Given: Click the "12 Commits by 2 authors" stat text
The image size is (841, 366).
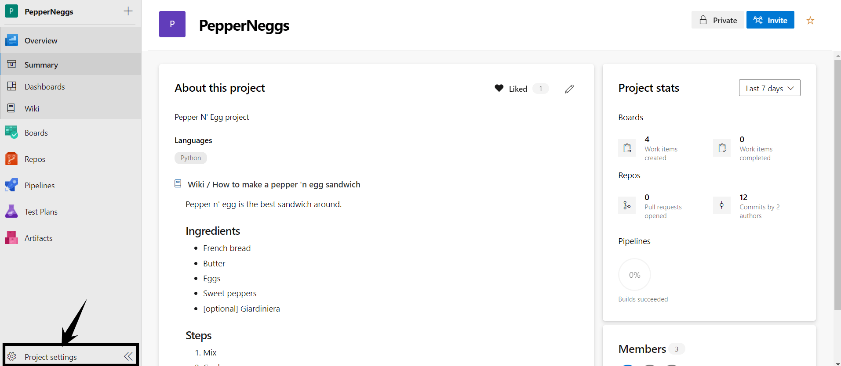Looking at the screenshot, I should point(760,206).
